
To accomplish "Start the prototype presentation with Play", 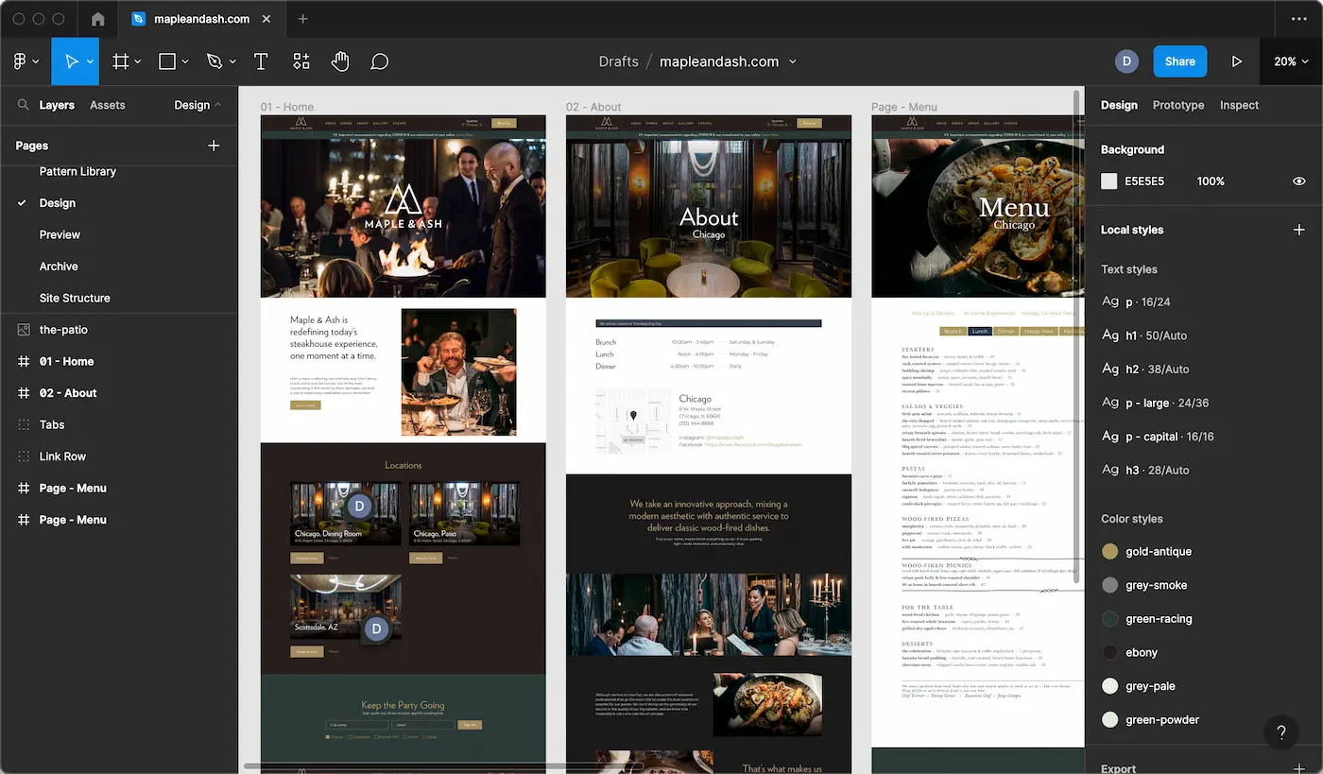I will click(x=1237, y=61).
